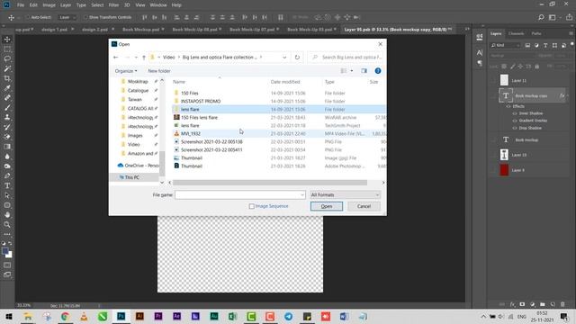576x324 pixels.
Task: Toggle visibility of Layer 11
Action: (x=493, y=80)
